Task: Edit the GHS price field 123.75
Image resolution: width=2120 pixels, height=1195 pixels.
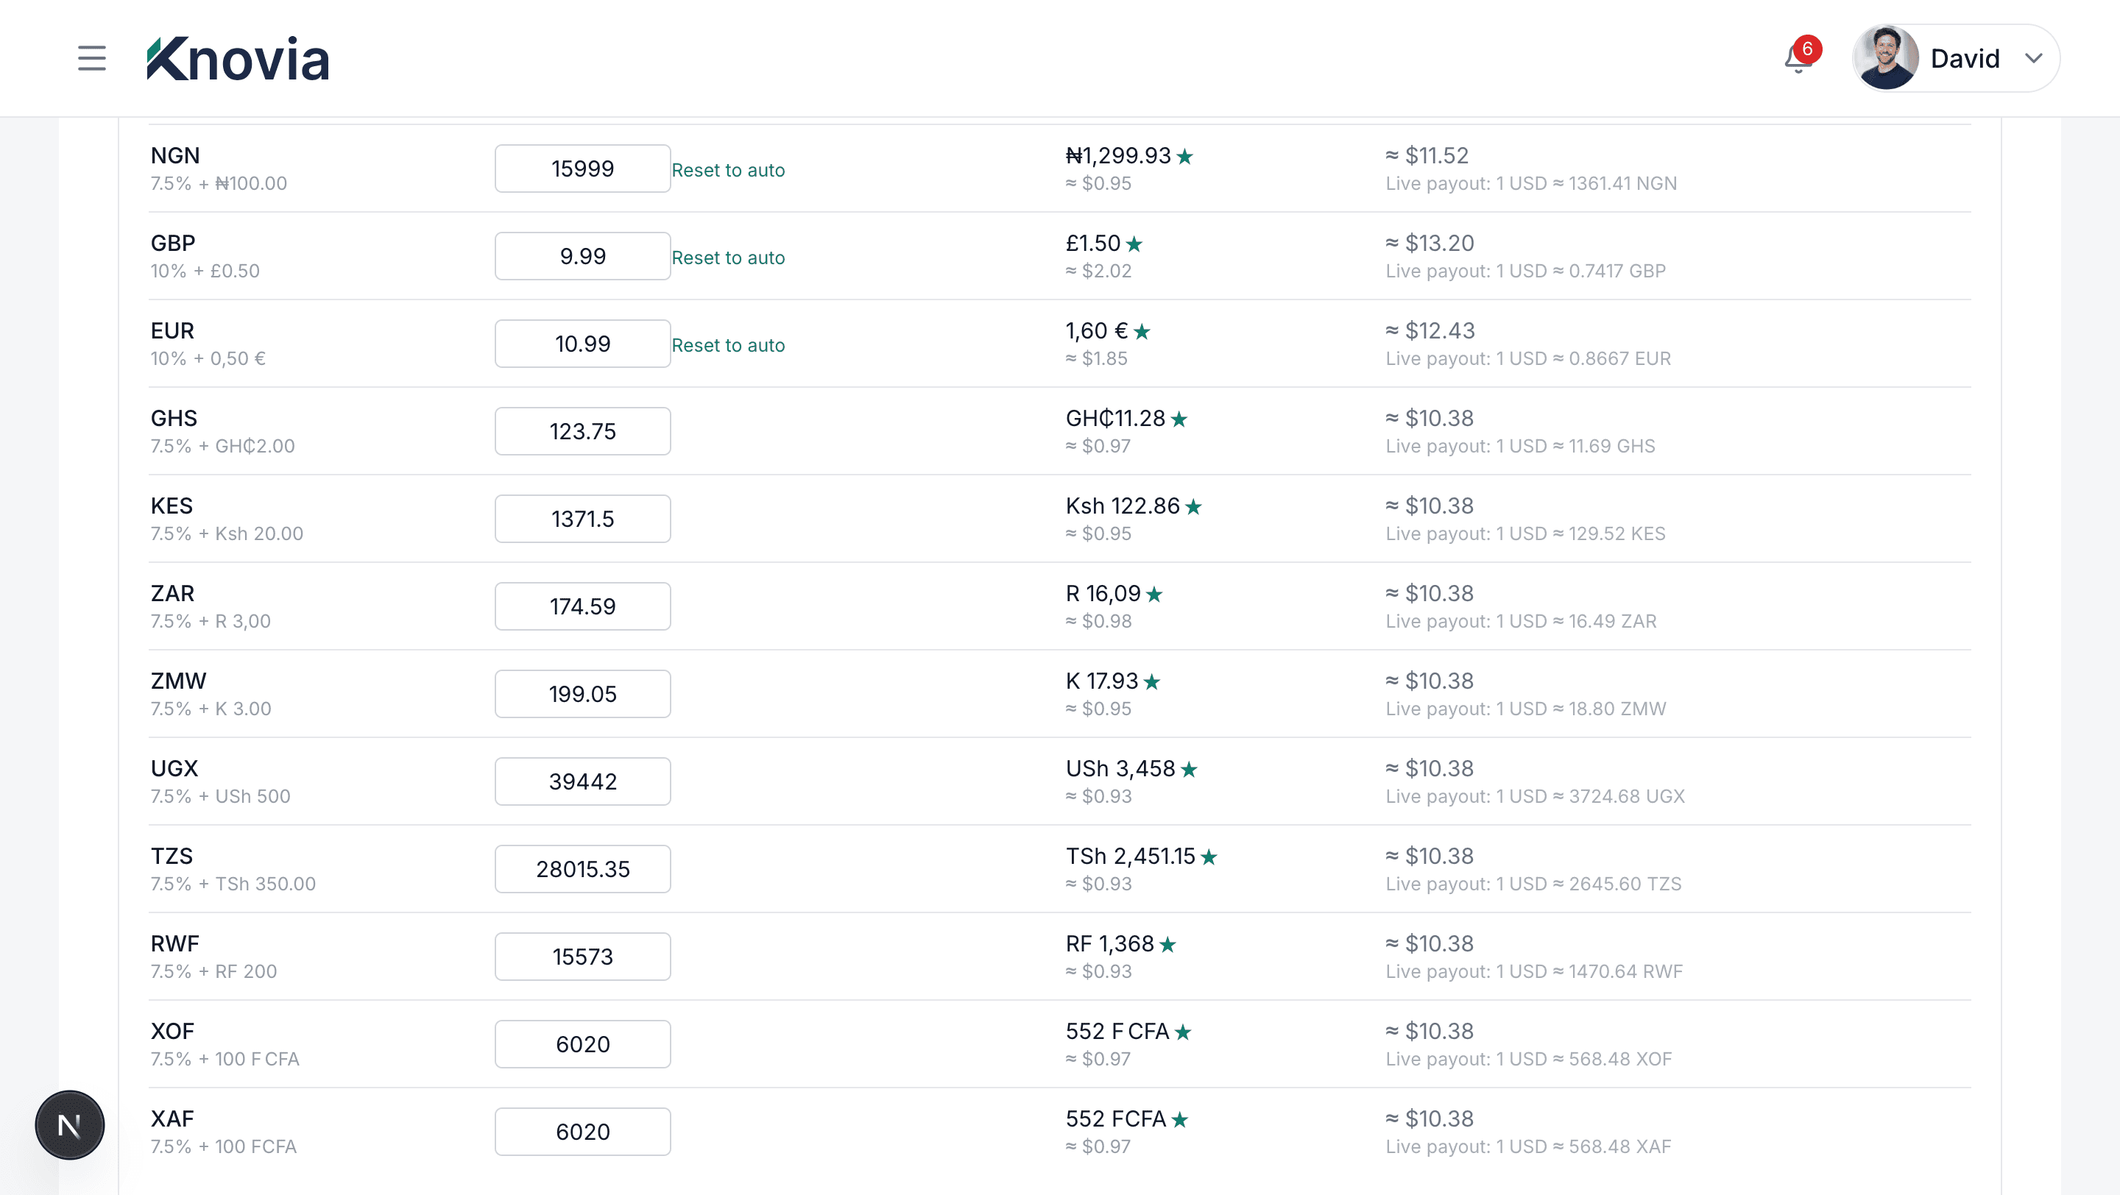Action: click(583, 431)
